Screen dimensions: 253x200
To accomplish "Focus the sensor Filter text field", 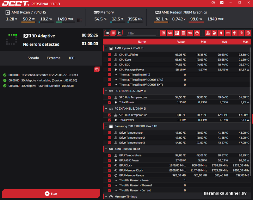I will [141, 33].
